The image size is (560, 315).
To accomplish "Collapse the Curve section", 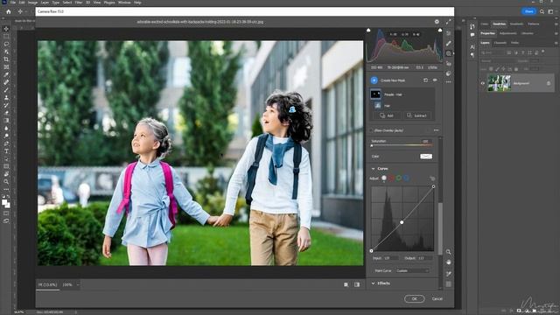I will tap(374, 169).
